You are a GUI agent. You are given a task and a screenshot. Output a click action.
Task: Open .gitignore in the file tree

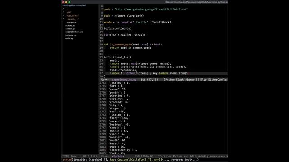tap(71, 22)
